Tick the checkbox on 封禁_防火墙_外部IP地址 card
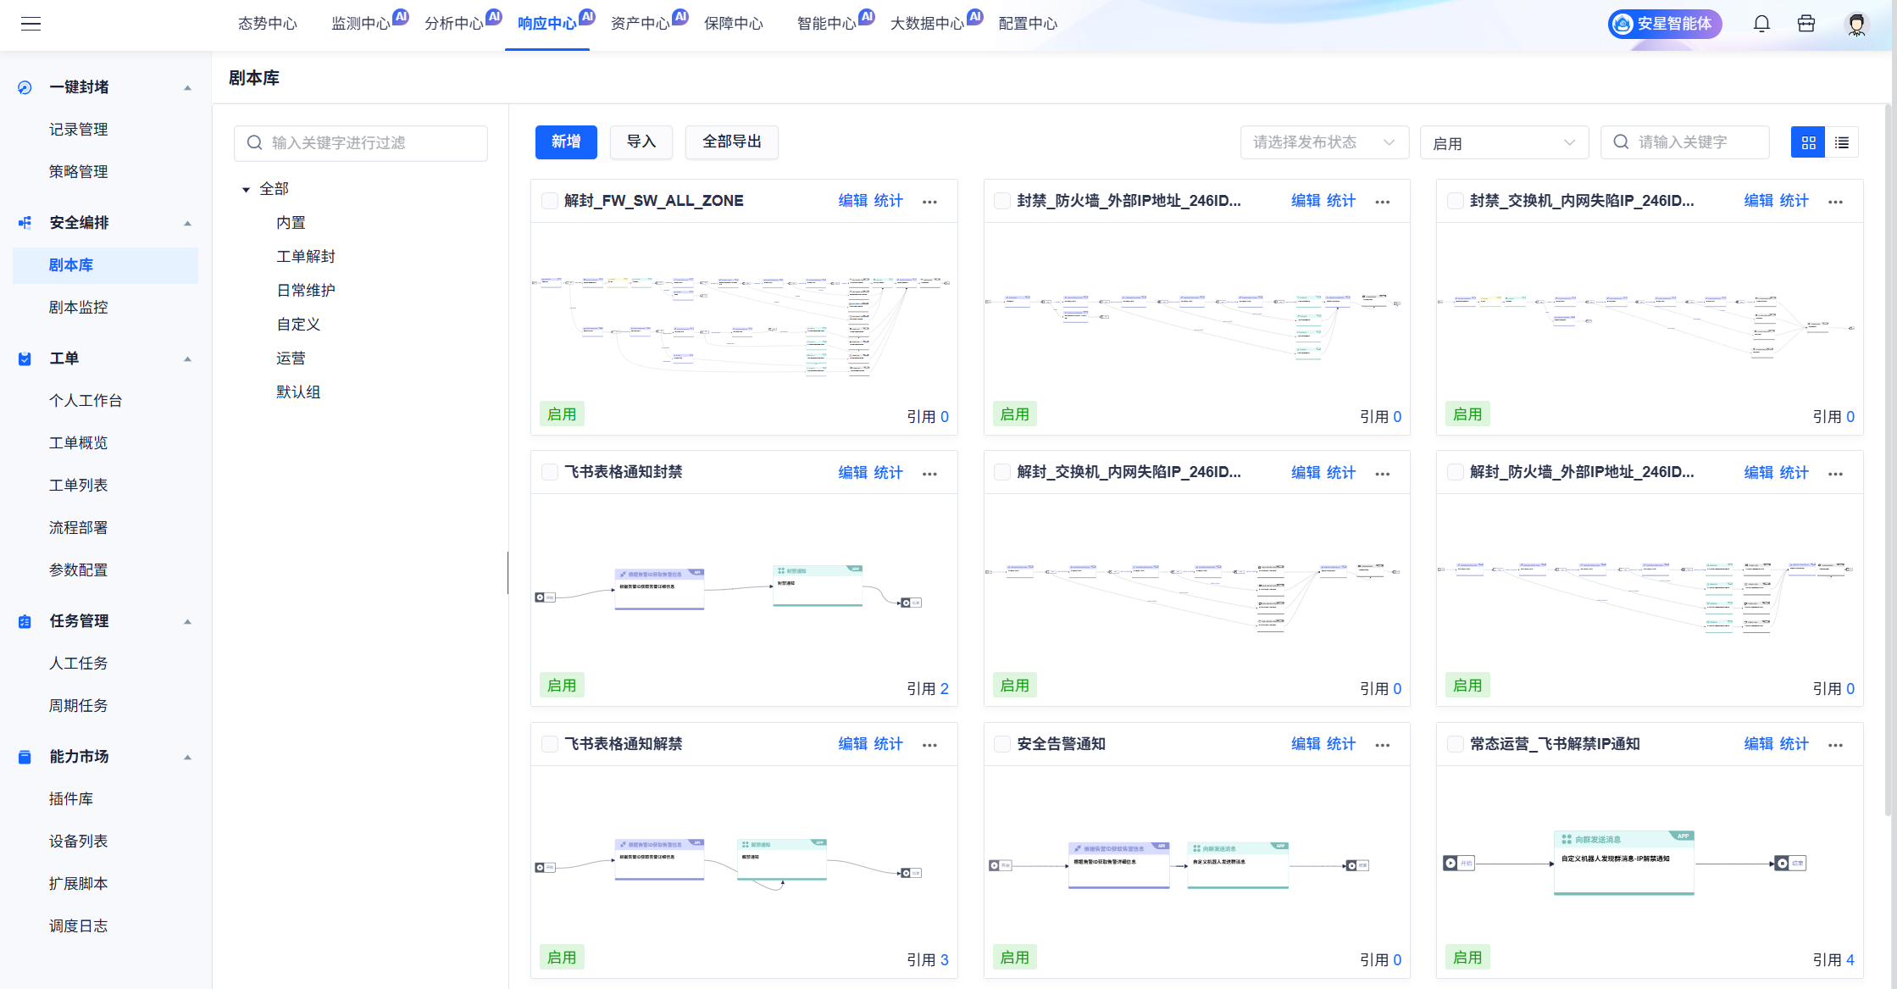This screenshot has width=1897, height=989. [x=1001, y=201]
